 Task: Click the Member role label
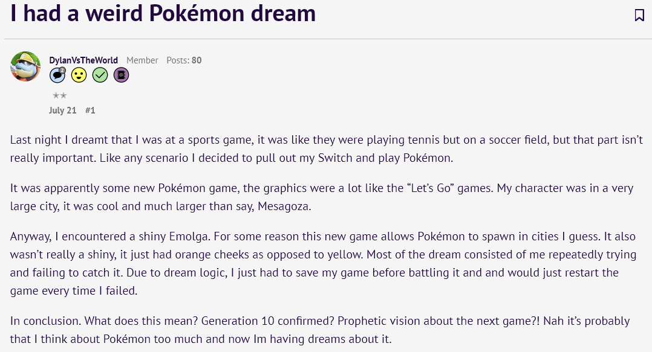tap(142, 60)
